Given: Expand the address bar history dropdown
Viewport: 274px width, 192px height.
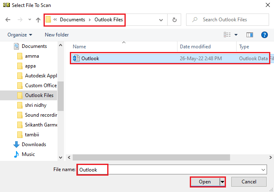Looking at the screenshot, I should [x=161, y=20].
